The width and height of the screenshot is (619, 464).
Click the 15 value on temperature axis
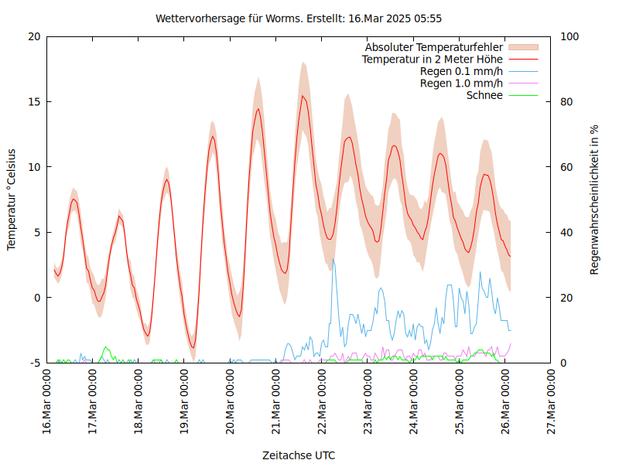[35, 102]
